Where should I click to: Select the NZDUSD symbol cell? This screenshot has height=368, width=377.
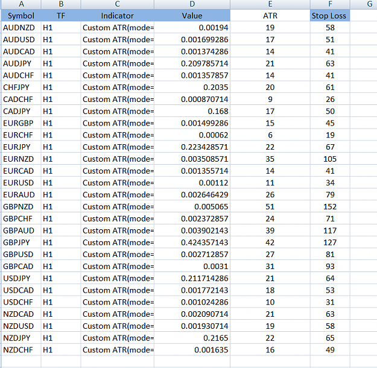point(21,326)
